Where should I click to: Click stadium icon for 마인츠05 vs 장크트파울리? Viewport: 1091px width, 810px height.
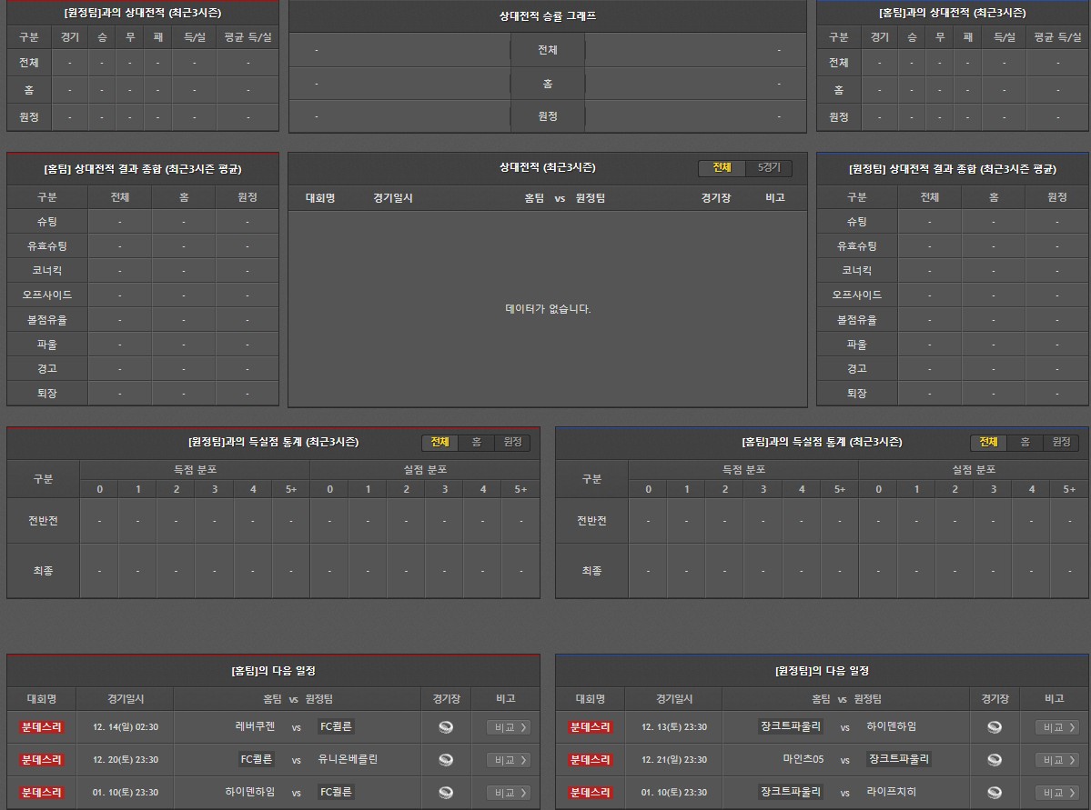[995, 760]
